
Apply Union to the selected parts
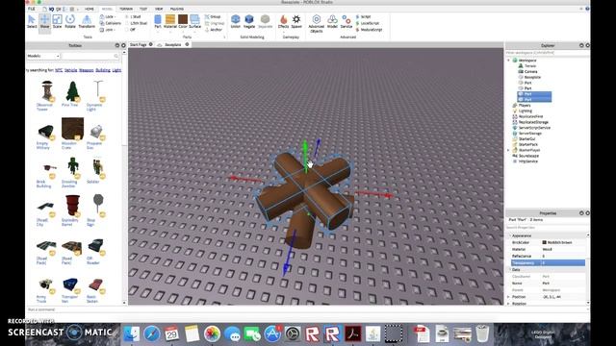(x=235, y=21)
